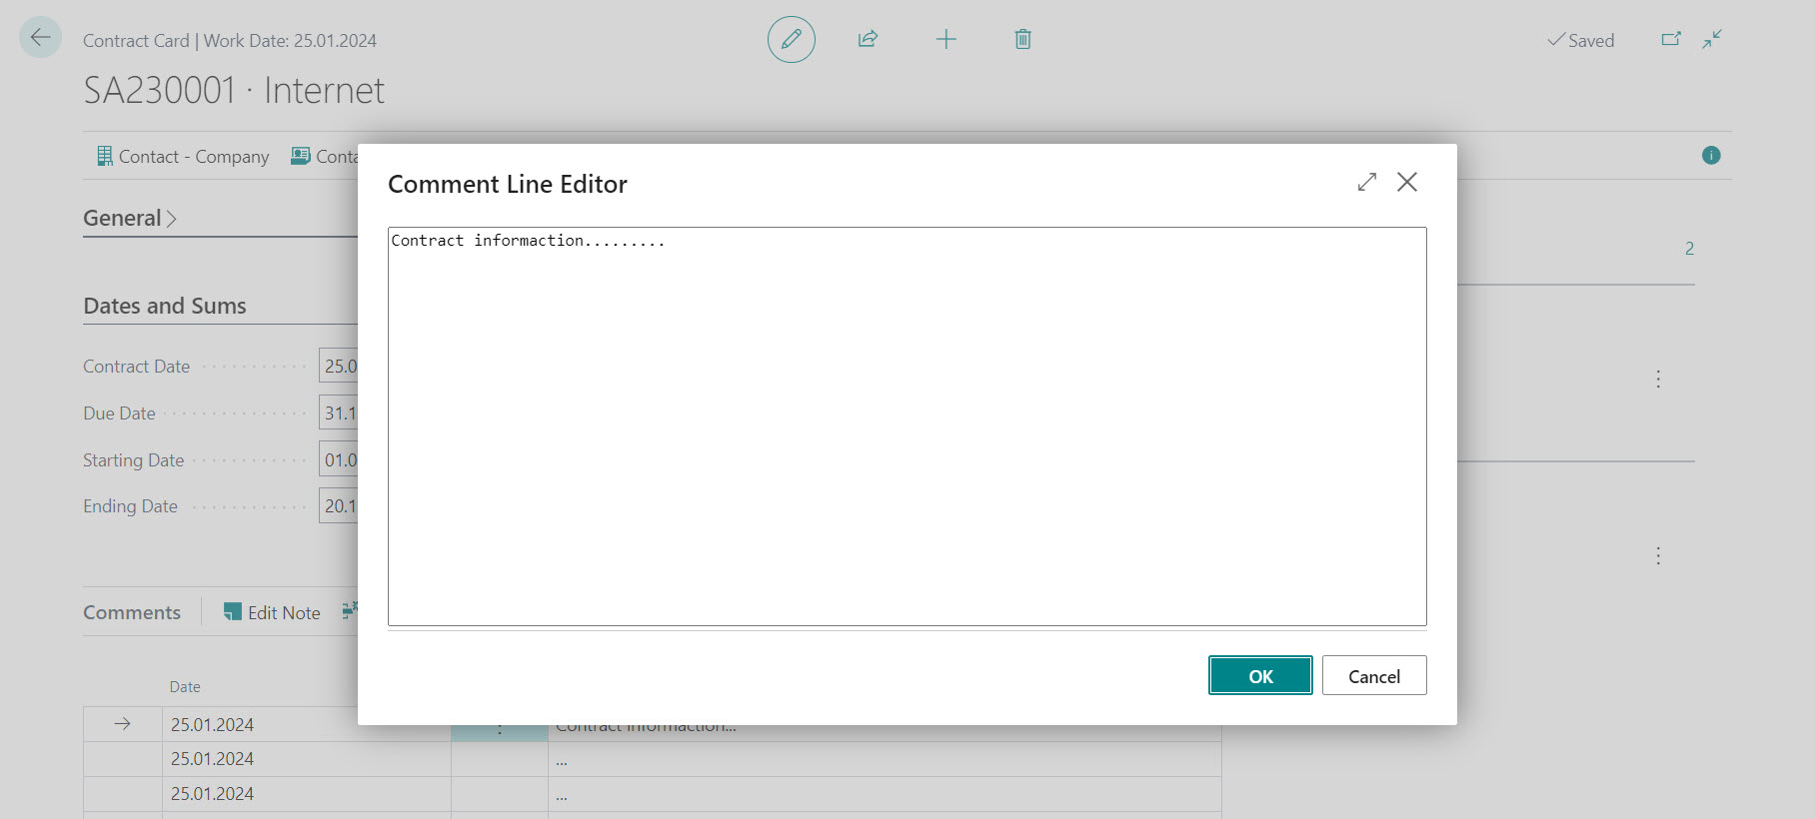Collapse the page using shrink arrows icon
The image size is (1815, 819).
pyautogui.click(x=1712, y=39)
